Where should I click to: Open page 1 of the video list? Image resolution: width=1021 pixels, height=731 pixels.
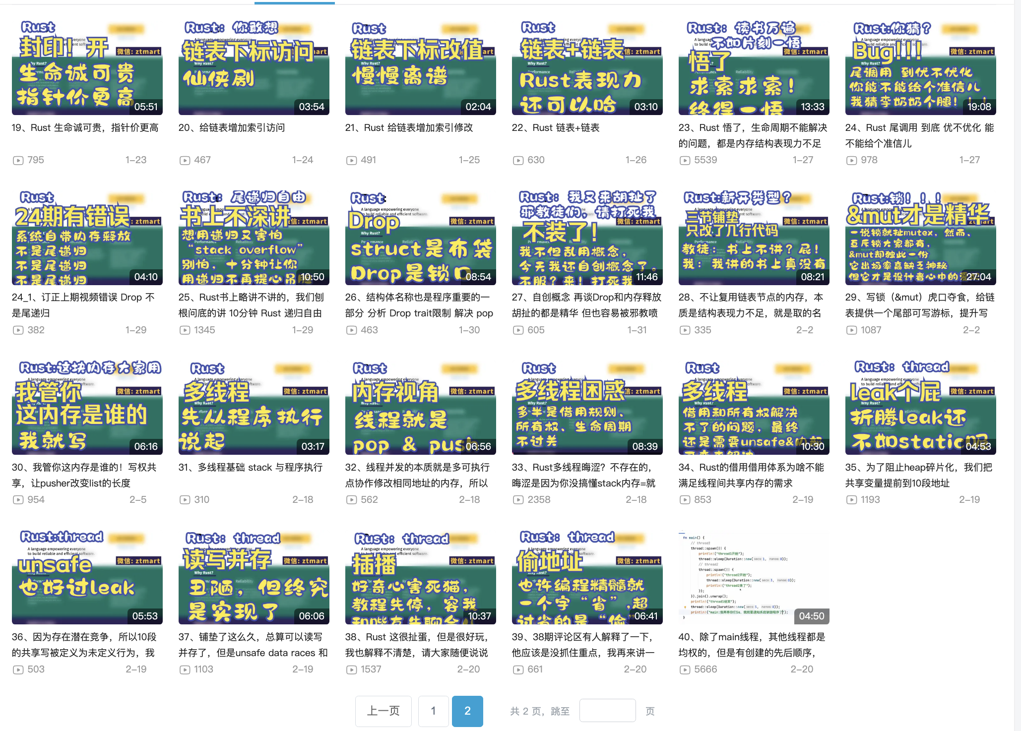(x=433, y=711)
